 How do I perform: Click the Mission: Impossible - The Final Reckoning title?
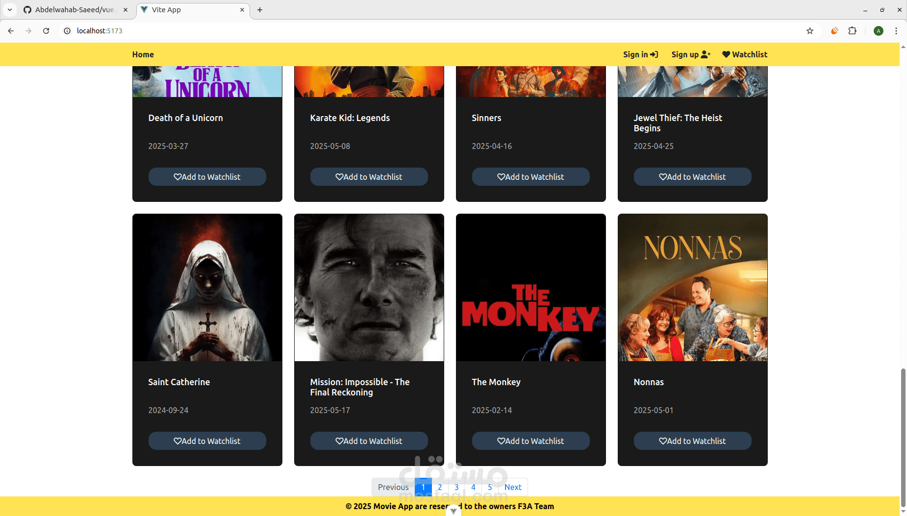click(360, 387)
